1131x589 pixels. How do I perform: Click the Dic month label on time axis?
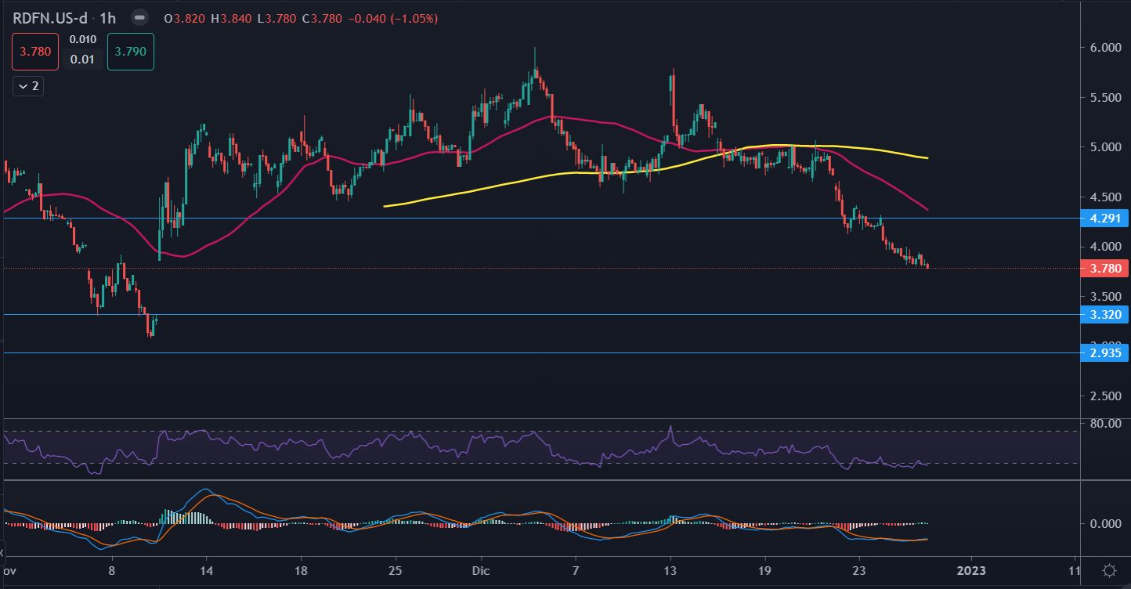click(480, 570)
